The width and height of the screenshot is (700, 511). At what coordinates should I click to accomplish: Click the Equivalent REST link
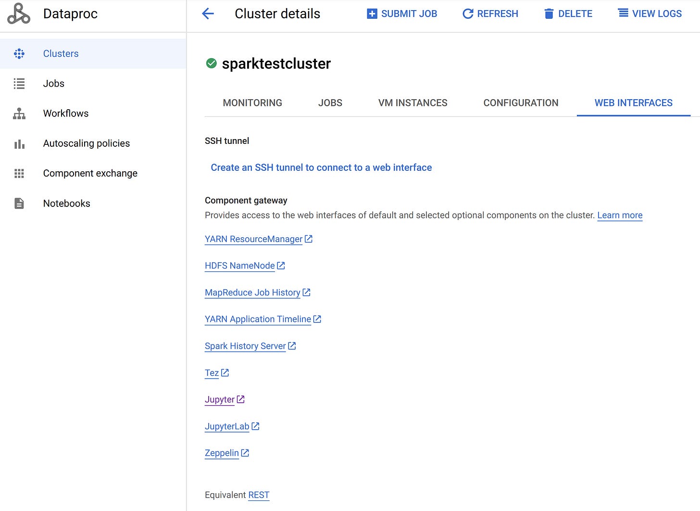(x=259, y=495)
